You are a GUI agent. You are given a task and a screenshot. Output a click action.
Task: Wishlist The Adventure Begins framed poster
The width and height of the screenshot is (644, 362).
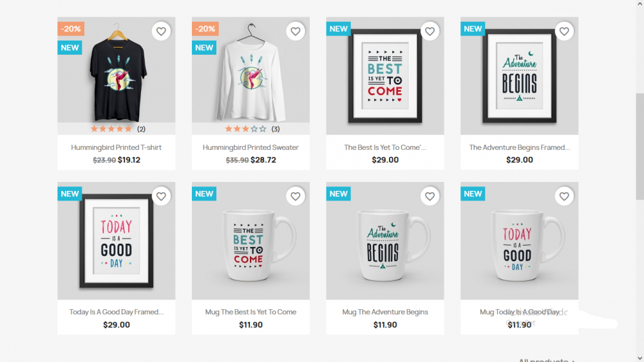[564, 31]
